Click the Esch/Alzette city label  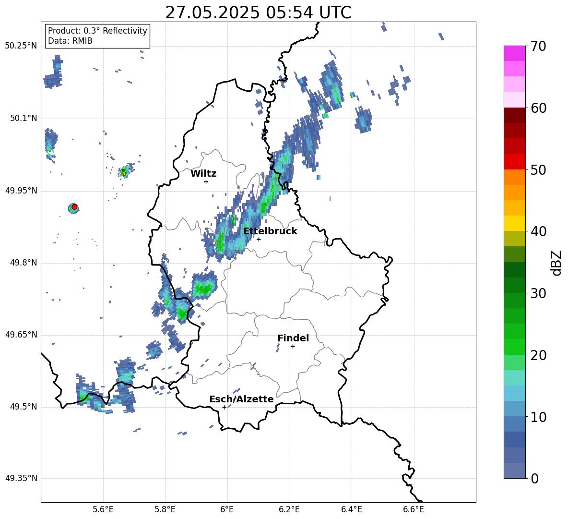(x=241, y=399)
